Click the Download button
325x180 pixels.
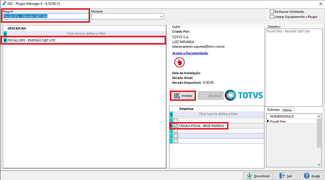[258, 176]
